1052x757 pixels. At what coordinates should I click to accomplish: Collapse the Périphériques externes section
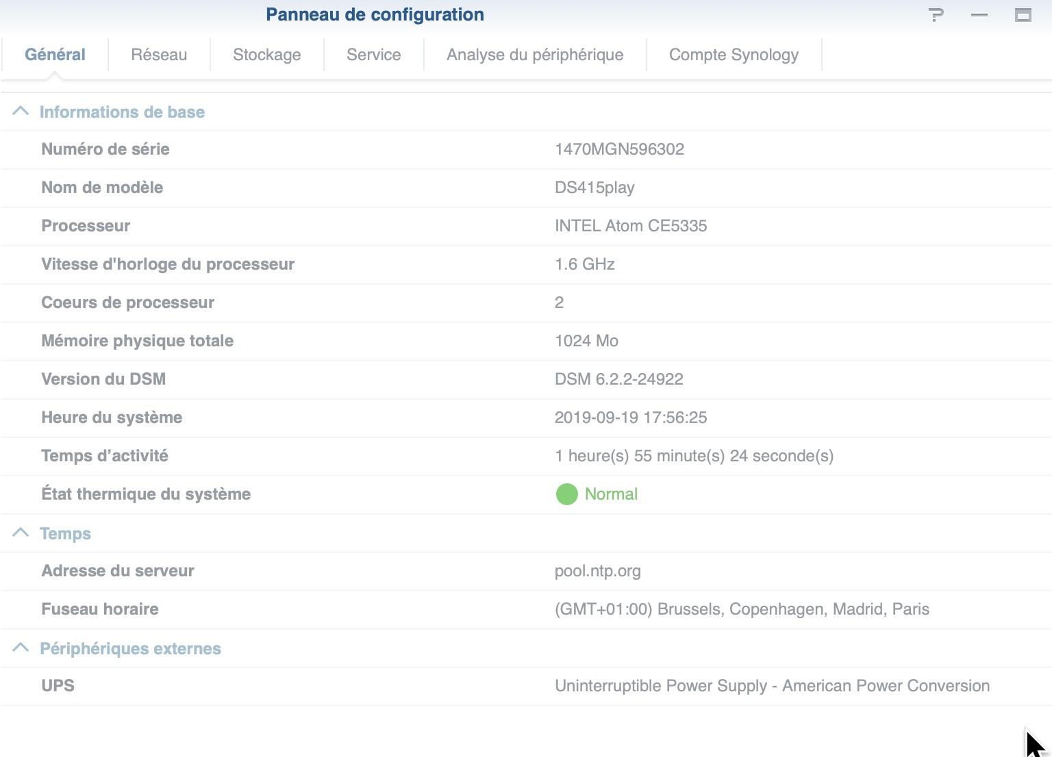(x=21, y=647)
